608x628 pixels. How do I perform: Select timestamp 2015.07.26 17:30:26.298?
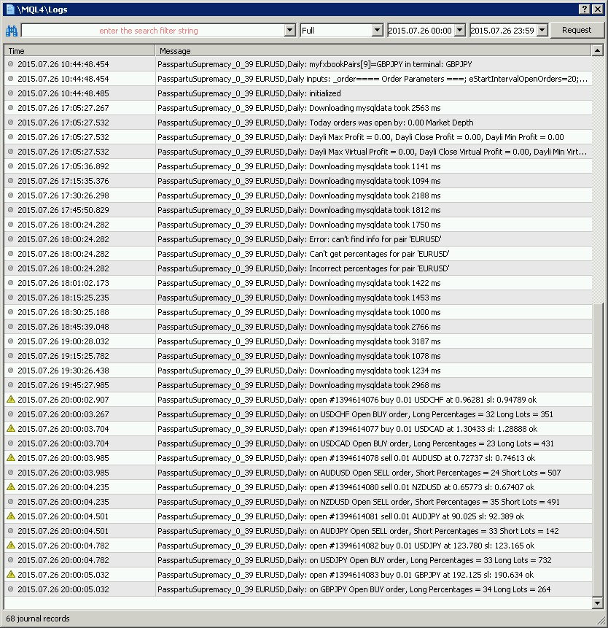click(x=63, y=195)
